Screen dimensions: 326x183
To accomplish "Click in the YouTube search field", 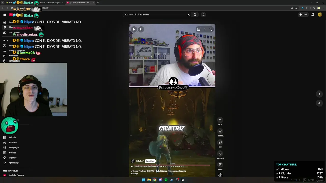I will click(155, 14).
